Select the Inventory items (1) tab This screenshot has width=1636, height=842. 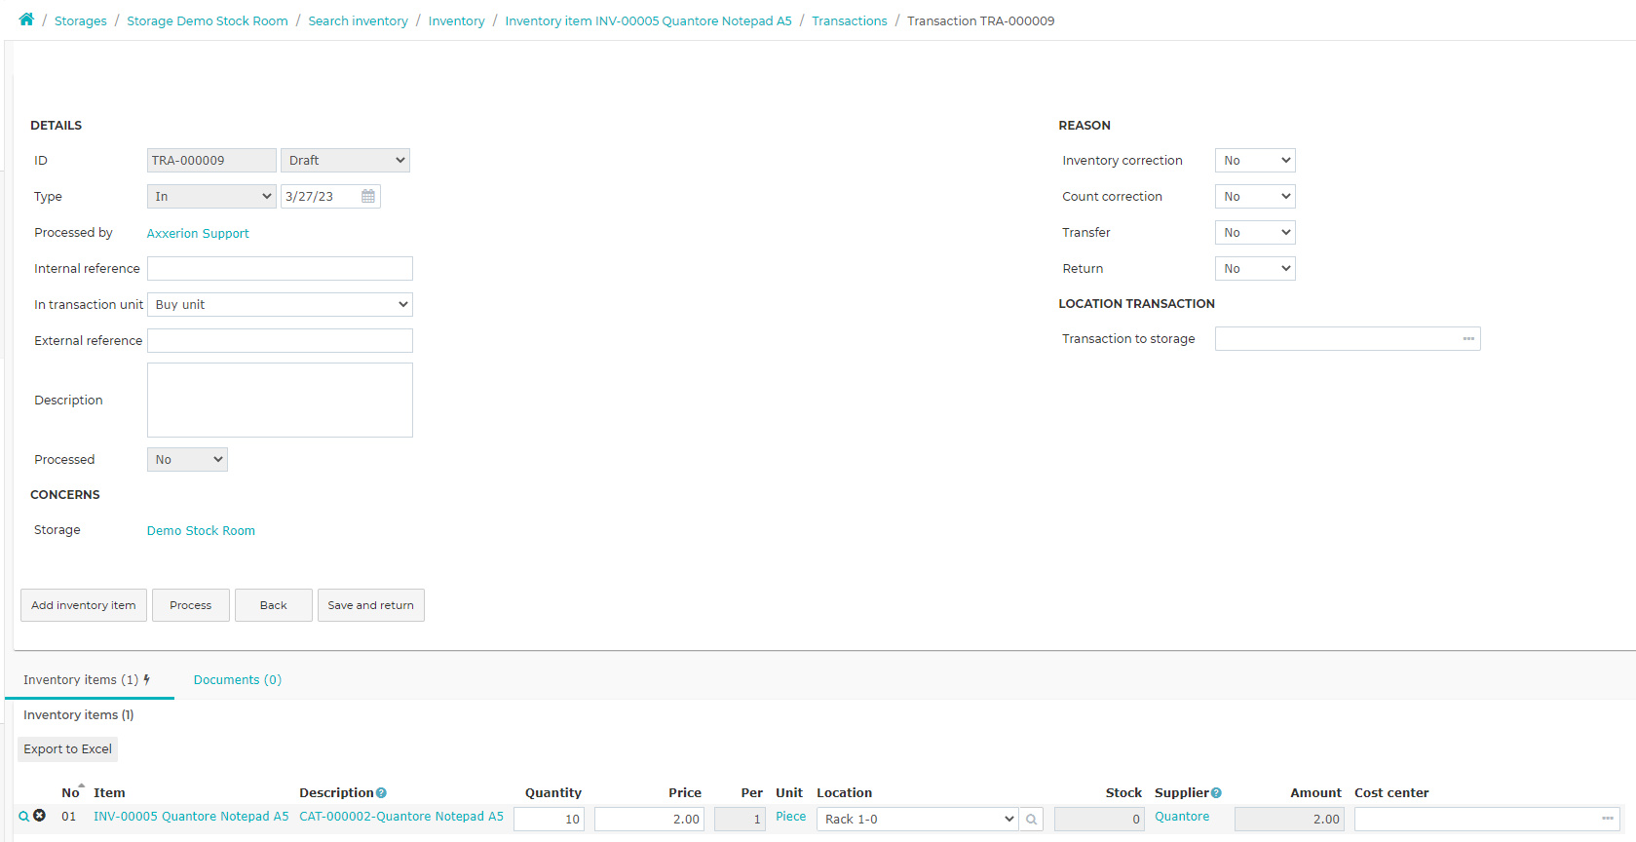click(x=86, y=679)
